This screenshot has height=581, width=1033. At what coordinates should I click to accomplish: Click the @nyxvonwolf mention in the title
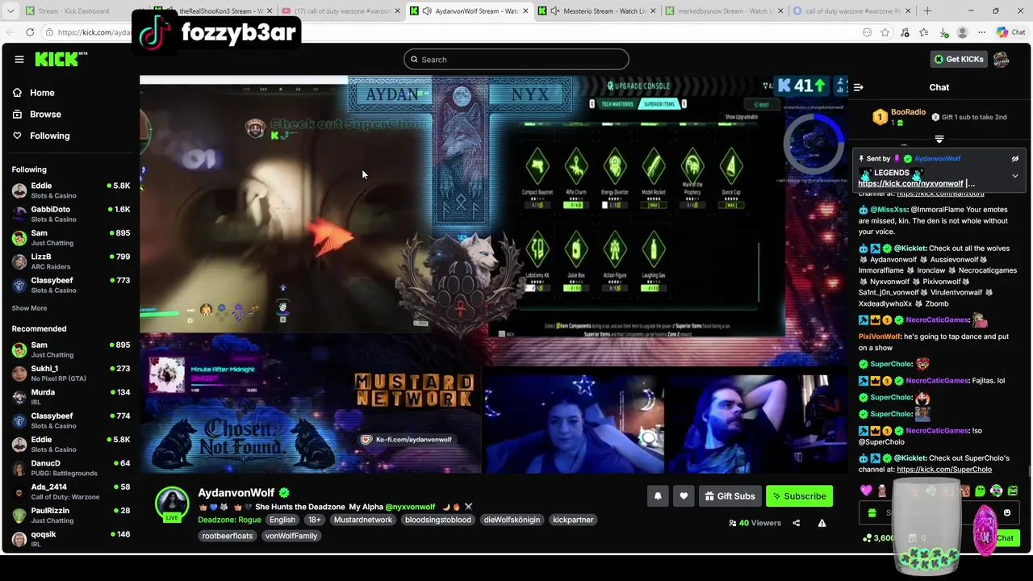pos(410,507)
